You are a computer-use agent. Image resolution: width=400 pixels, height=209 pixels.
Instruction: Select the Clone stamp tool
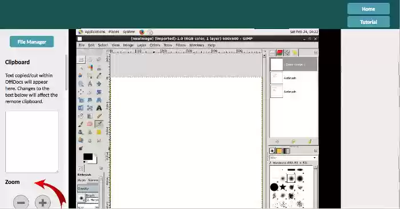[90, 132]
